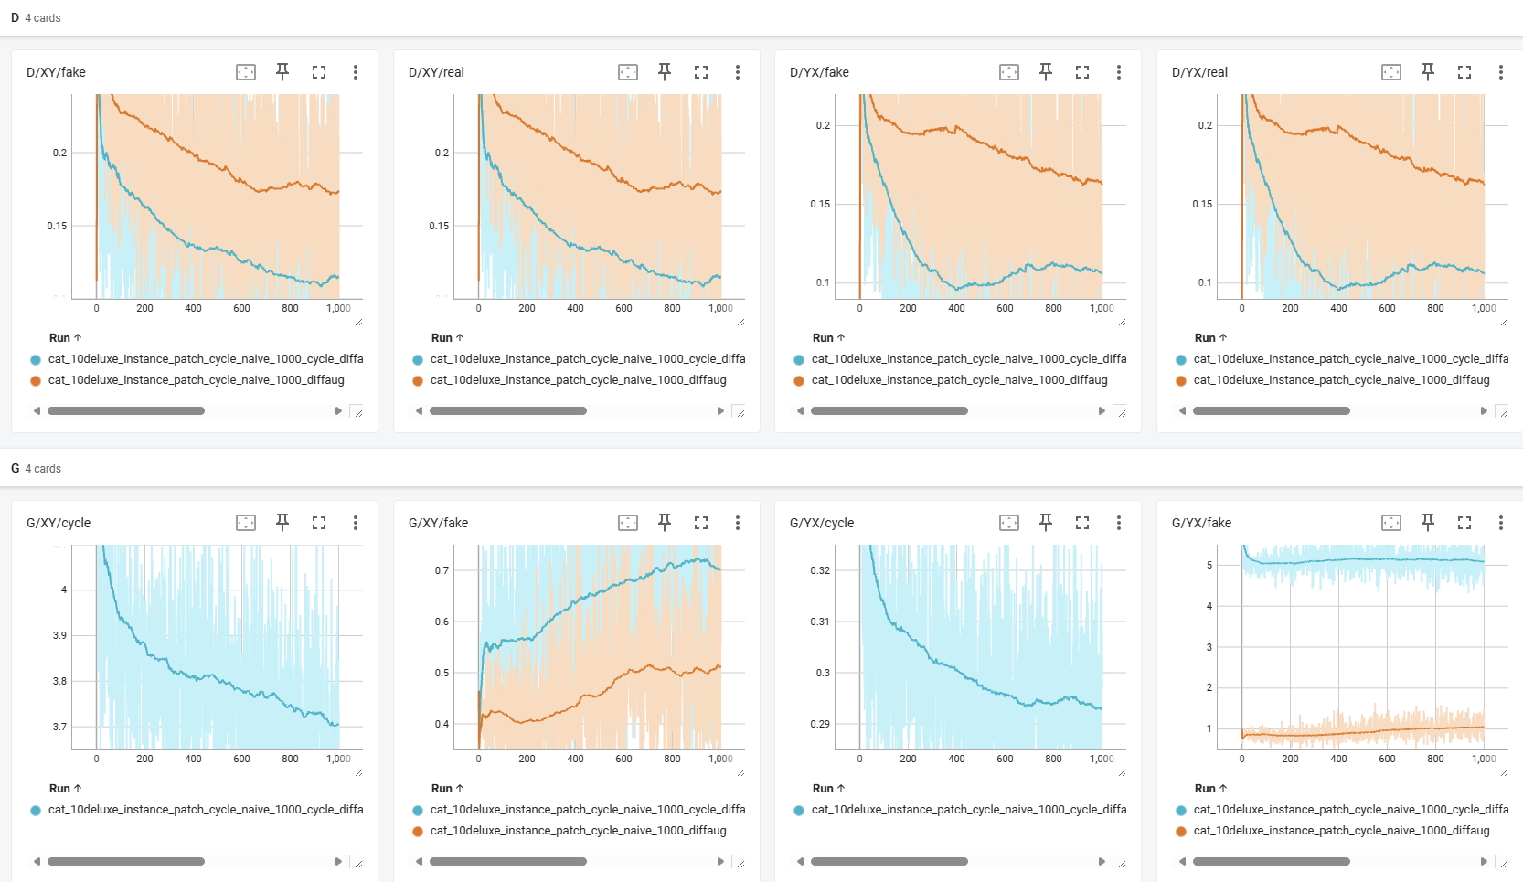Fit domain to data on D/XY/fake chart

pos(246,72)
